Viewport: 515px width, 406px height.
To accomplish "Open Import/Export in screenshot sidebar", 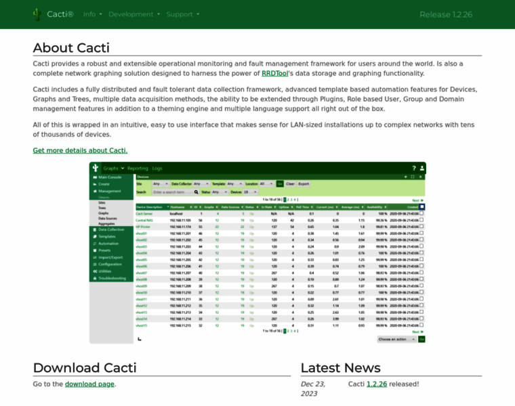I will (111, 257).
